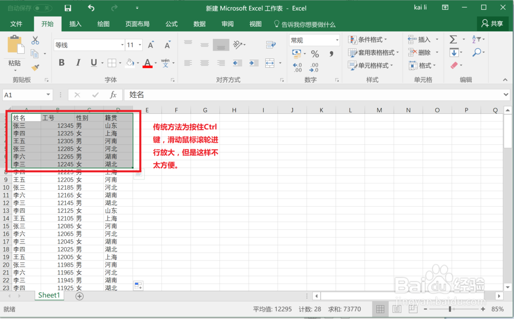This screenshot has width=514, height=319.
Task: Click the Merge and Center icon
Action: [270, 63]
